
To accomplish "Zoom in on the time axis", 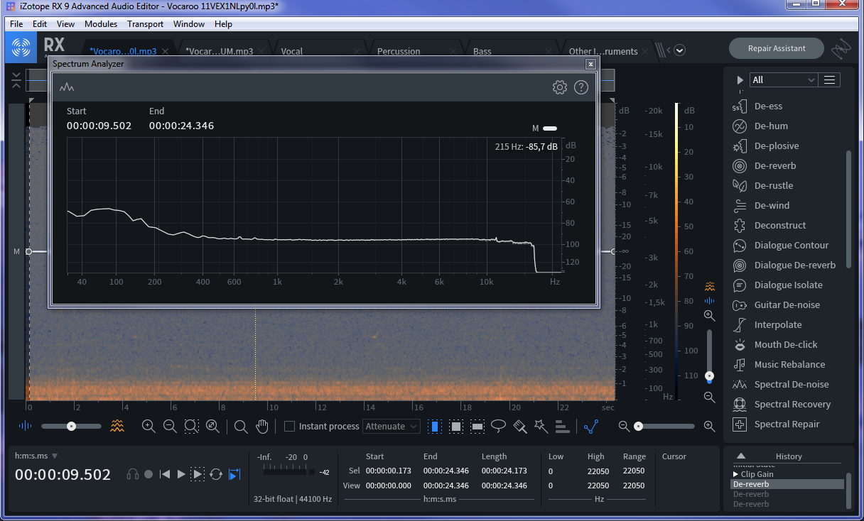I will [x=148, y=427].
